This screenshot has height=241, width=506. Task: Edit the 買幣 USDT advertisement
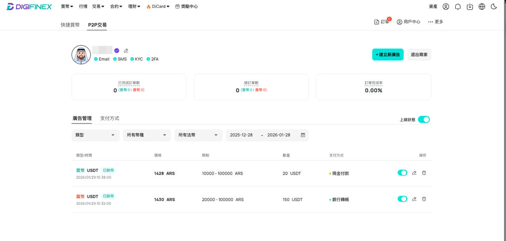point(414,173)
